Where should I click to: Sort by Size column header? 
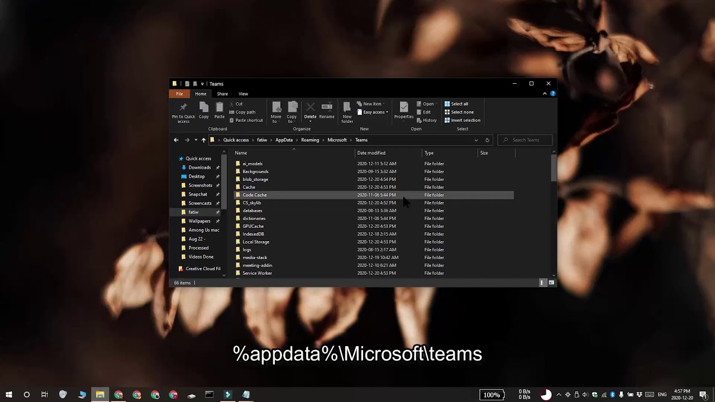point(497,153)
